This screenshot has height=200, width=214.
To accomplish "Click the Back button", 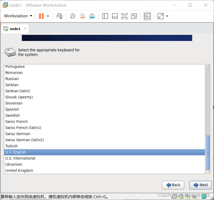I will point(173,185).
